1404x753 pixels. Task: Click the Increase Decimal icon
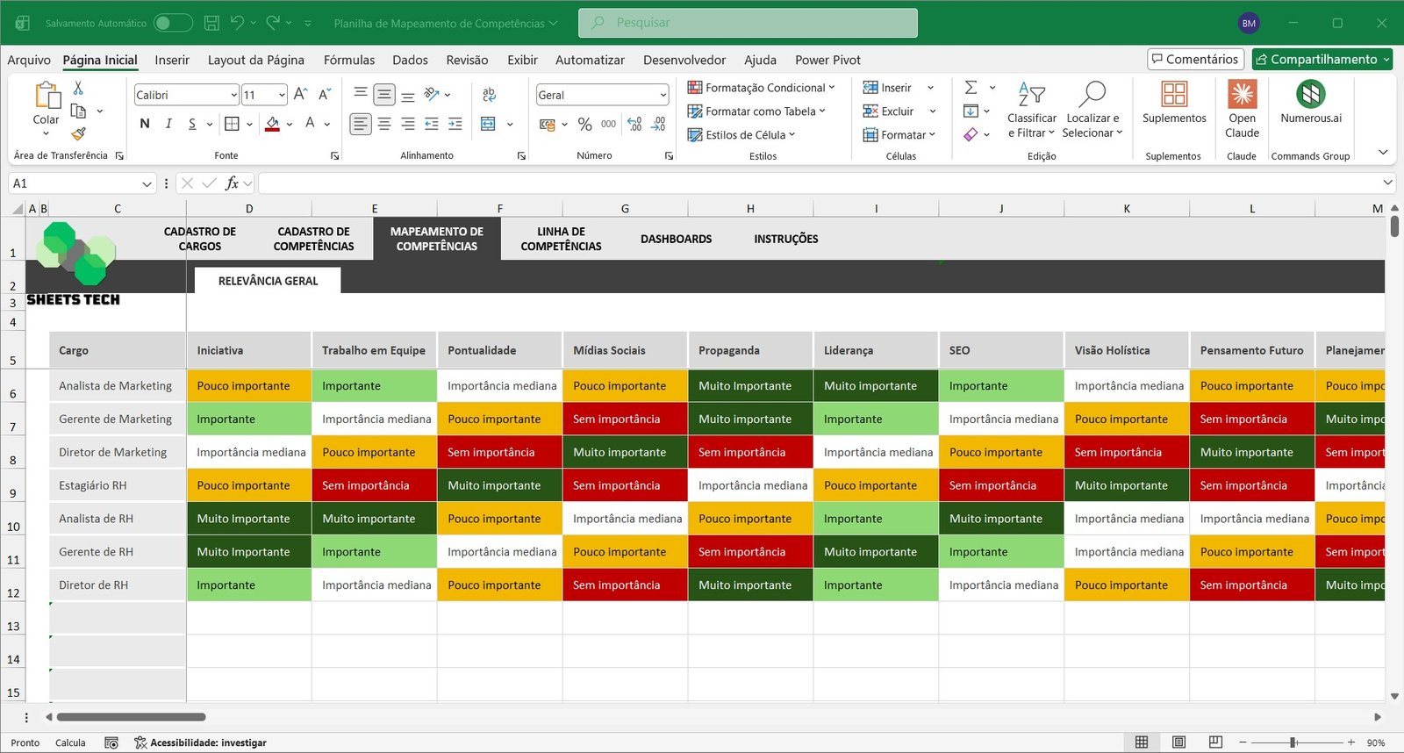click(634, 124)
